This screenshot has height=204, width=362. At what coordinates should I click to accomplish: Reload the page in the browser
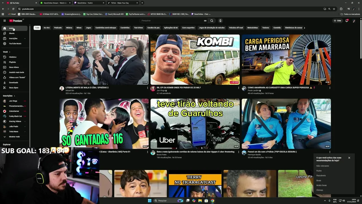click(13, 9)
